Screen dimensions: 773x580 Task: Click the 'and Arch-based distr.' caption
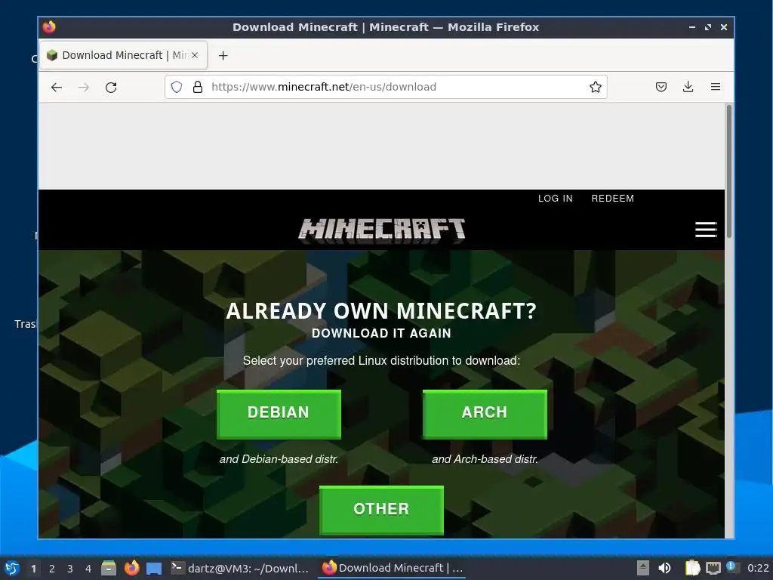click(485, 459)
